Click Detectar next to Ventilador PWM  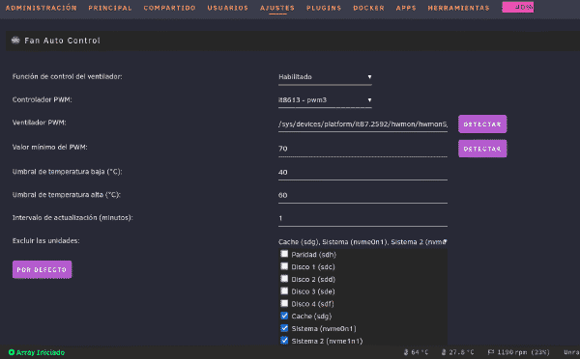tap(482, 124)
